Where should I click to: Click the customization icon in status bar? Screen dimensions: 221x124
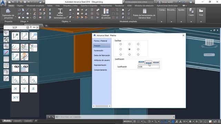coord(219,121)
